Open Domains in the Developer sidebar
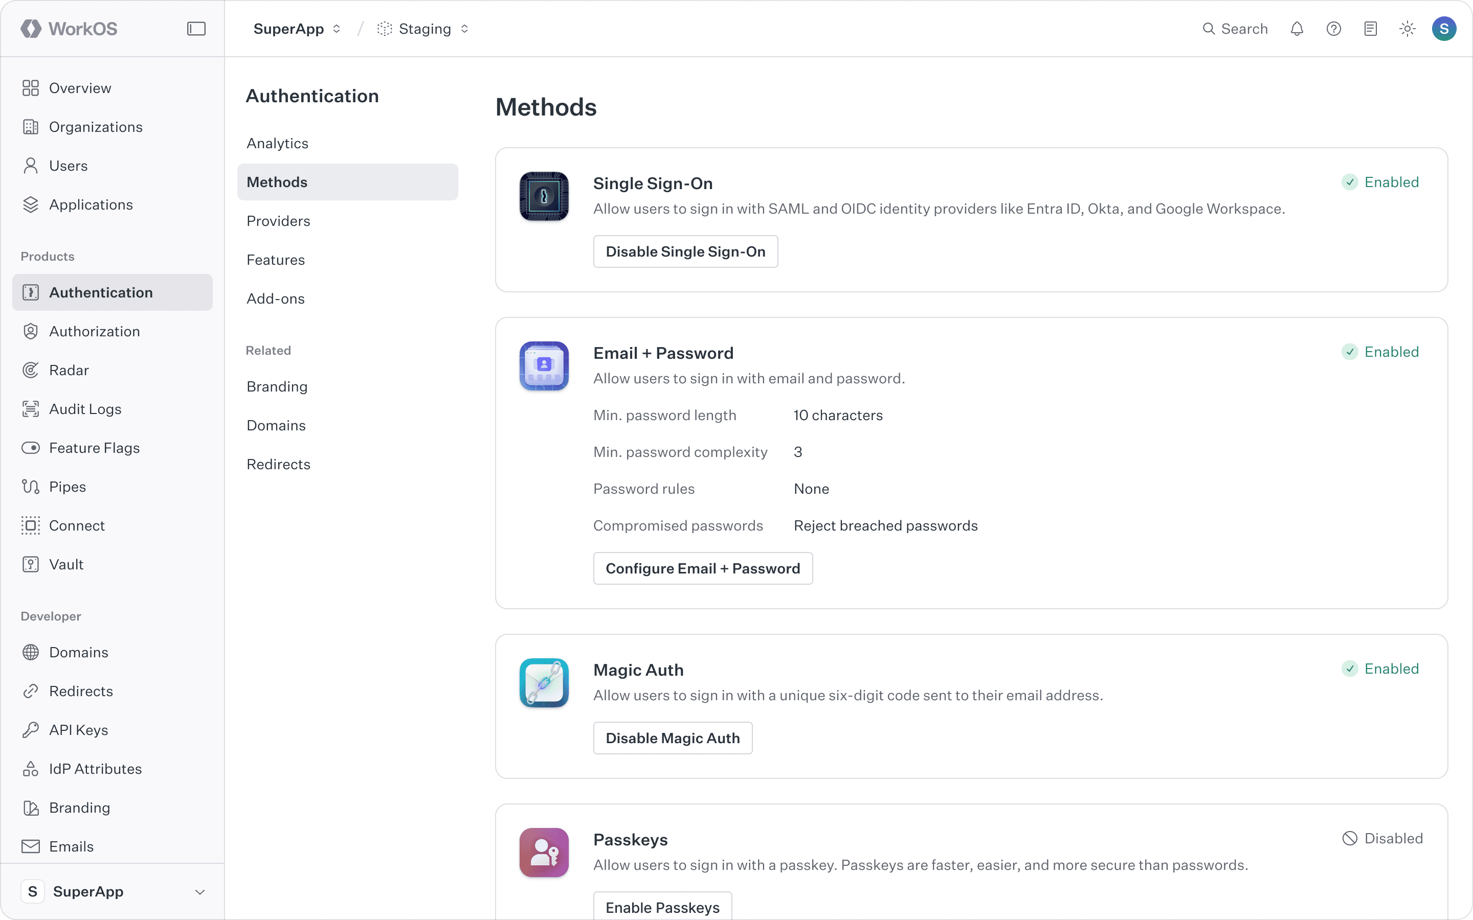1473x920 pixels. click(x=113, y=652)
